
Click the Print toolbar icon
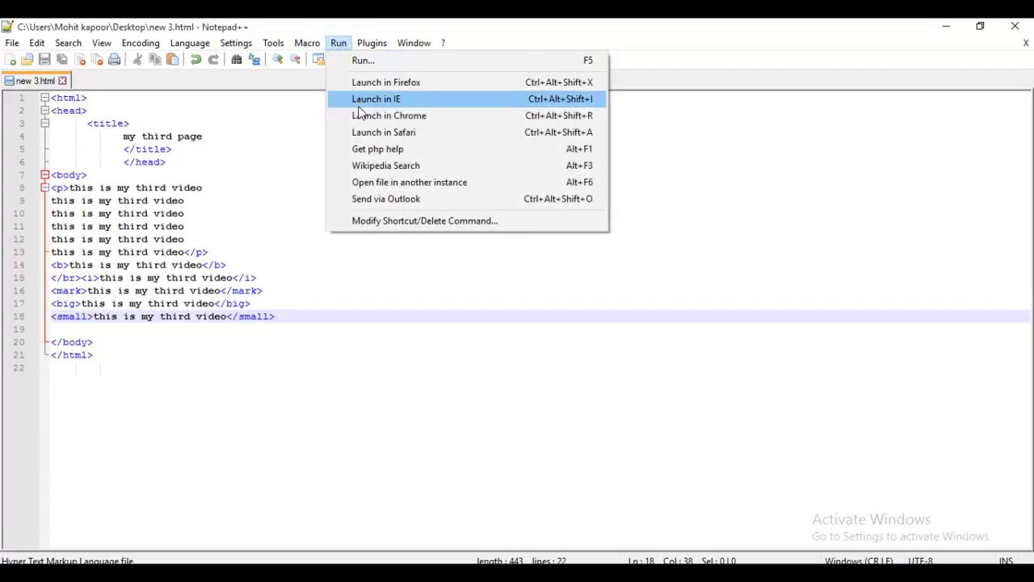[x=115, y=60]
